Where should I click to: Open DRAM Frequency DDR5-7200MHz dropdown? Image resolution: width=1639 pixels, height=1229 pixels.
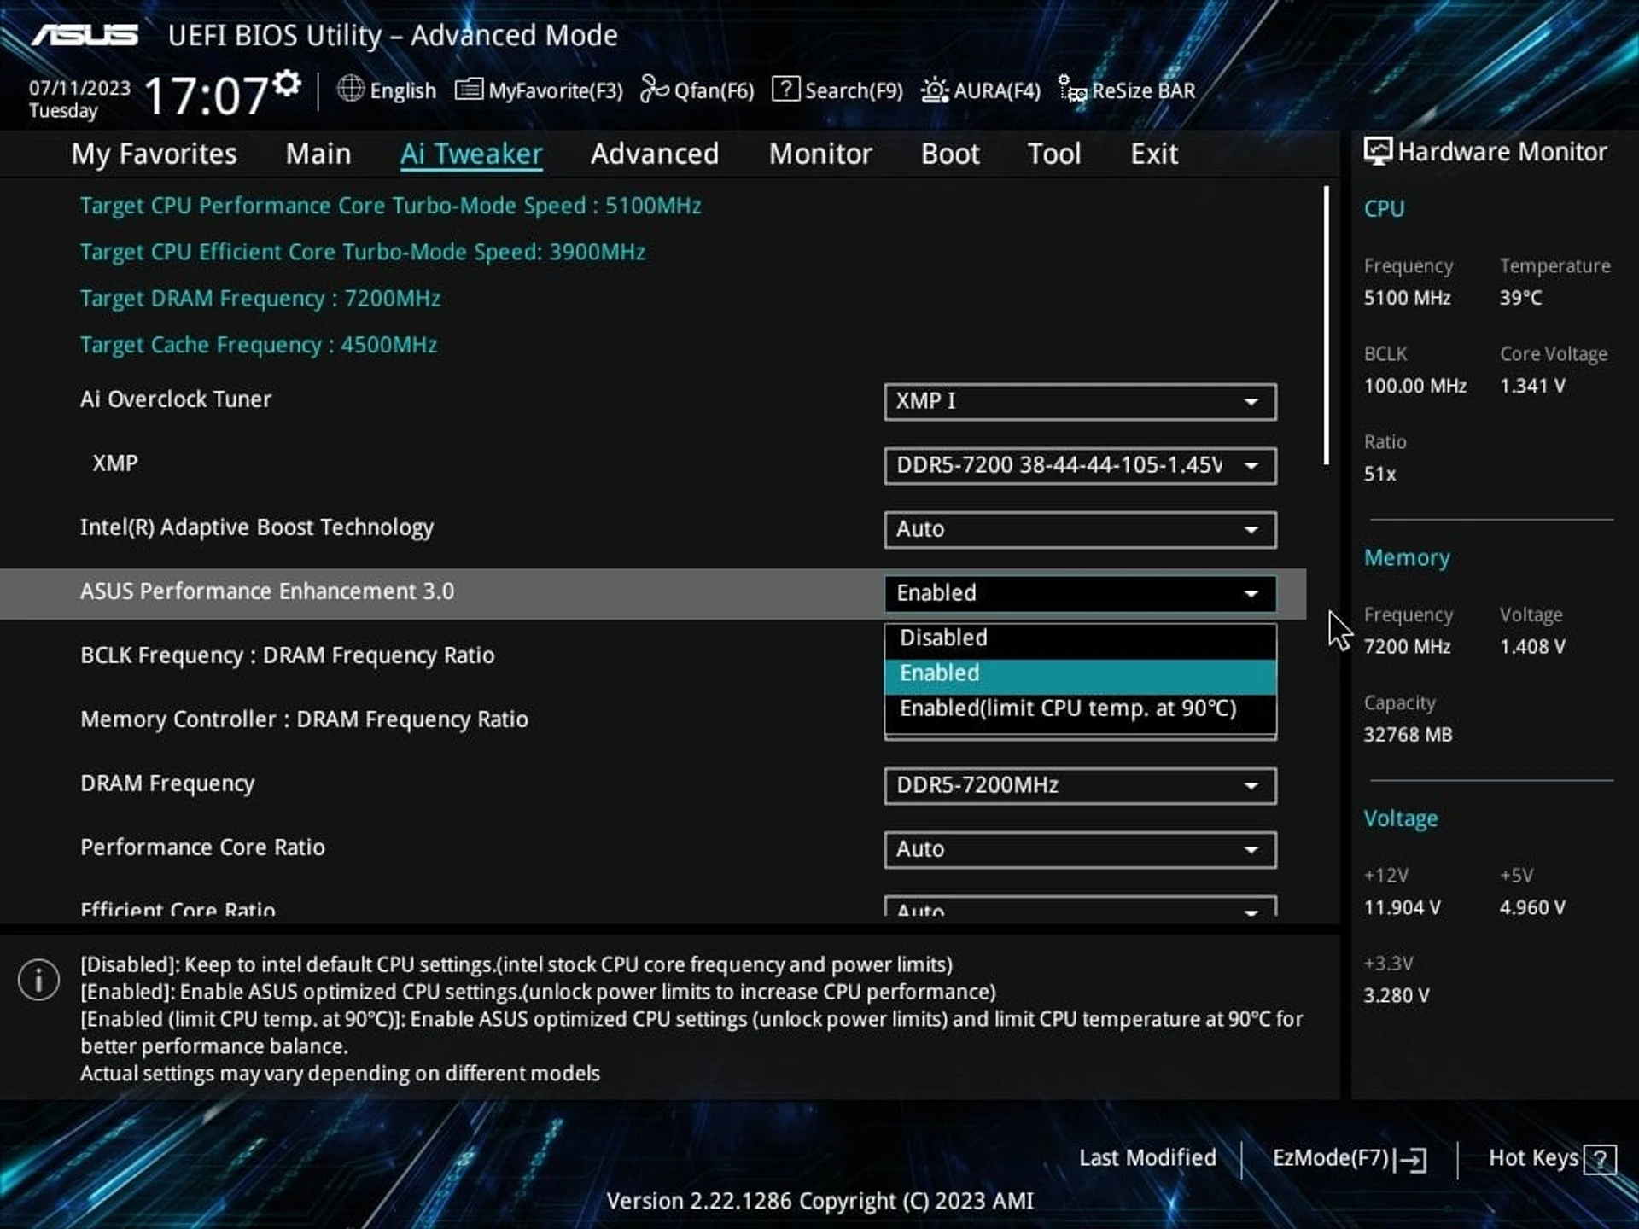pyautogui.click(x=1081, y=785)
